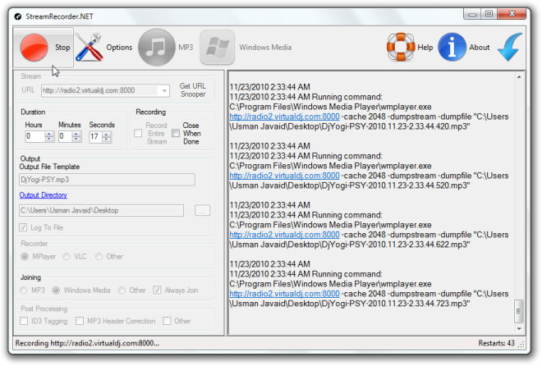This screenshot has height=366, width=542.
Task: Select the Windows Media logo icon
Action: point(218,48)
